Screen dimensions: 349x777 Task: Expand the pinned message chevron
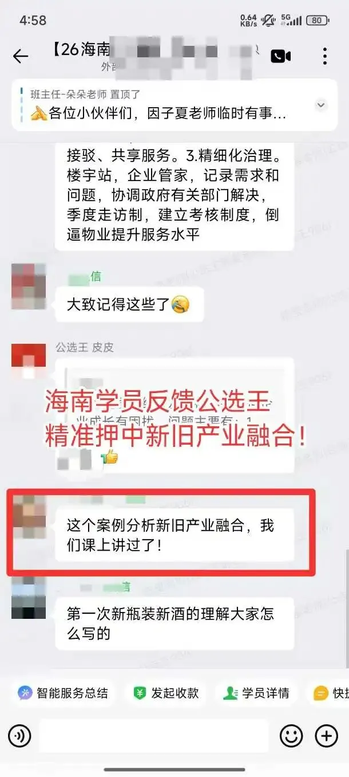[x=321, y=105]
